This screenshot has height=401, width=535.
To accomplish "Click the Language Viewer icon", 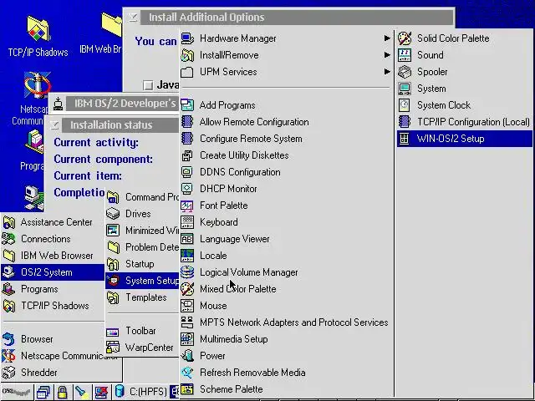I will click(187, 239).
